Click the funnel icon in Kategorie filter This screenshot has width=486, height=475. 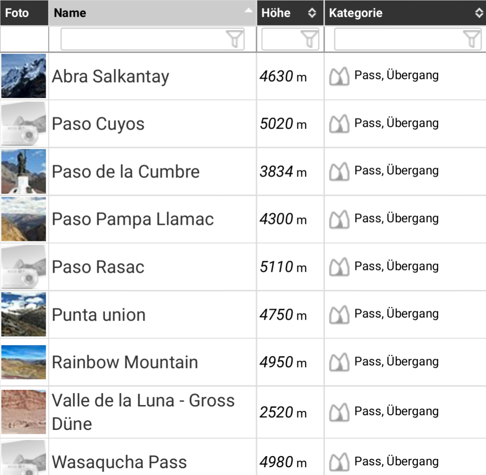tap(472, 40)
